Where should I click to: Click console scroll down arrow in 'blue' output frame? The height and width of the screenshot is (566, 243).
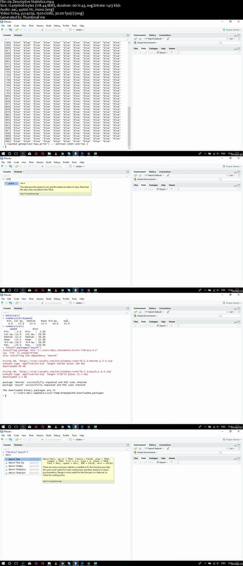pos(129,148)
